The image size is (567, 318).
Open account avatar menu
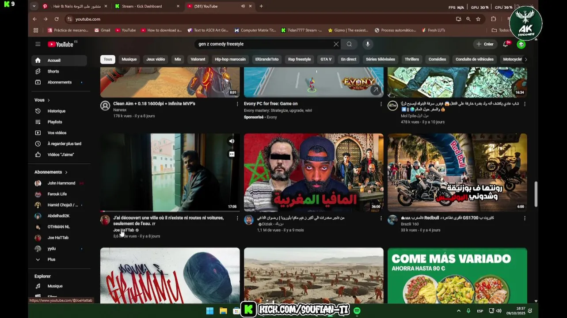521,44
